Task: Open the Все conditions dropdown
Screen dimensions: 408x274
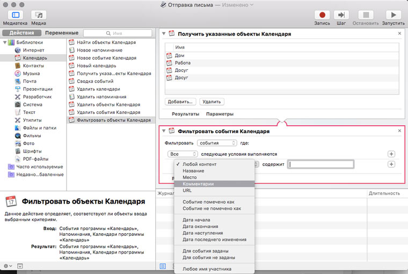Action: [x=183, y=154]
